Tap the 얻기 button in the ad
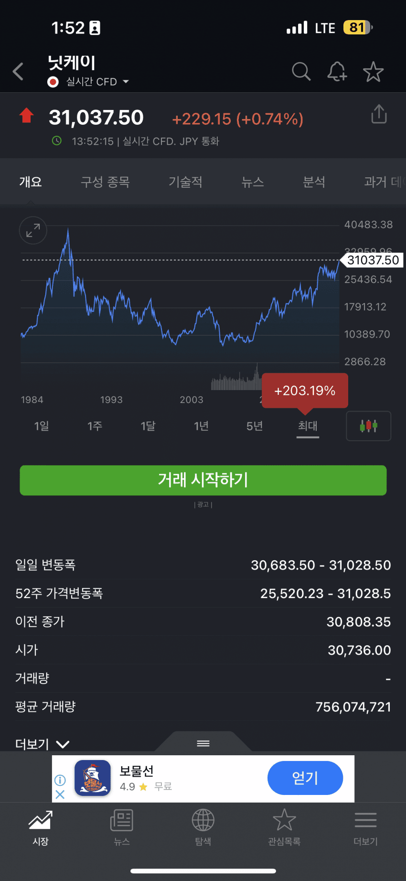The height and width of the screenshot is (881, 406). click(305, 778)
